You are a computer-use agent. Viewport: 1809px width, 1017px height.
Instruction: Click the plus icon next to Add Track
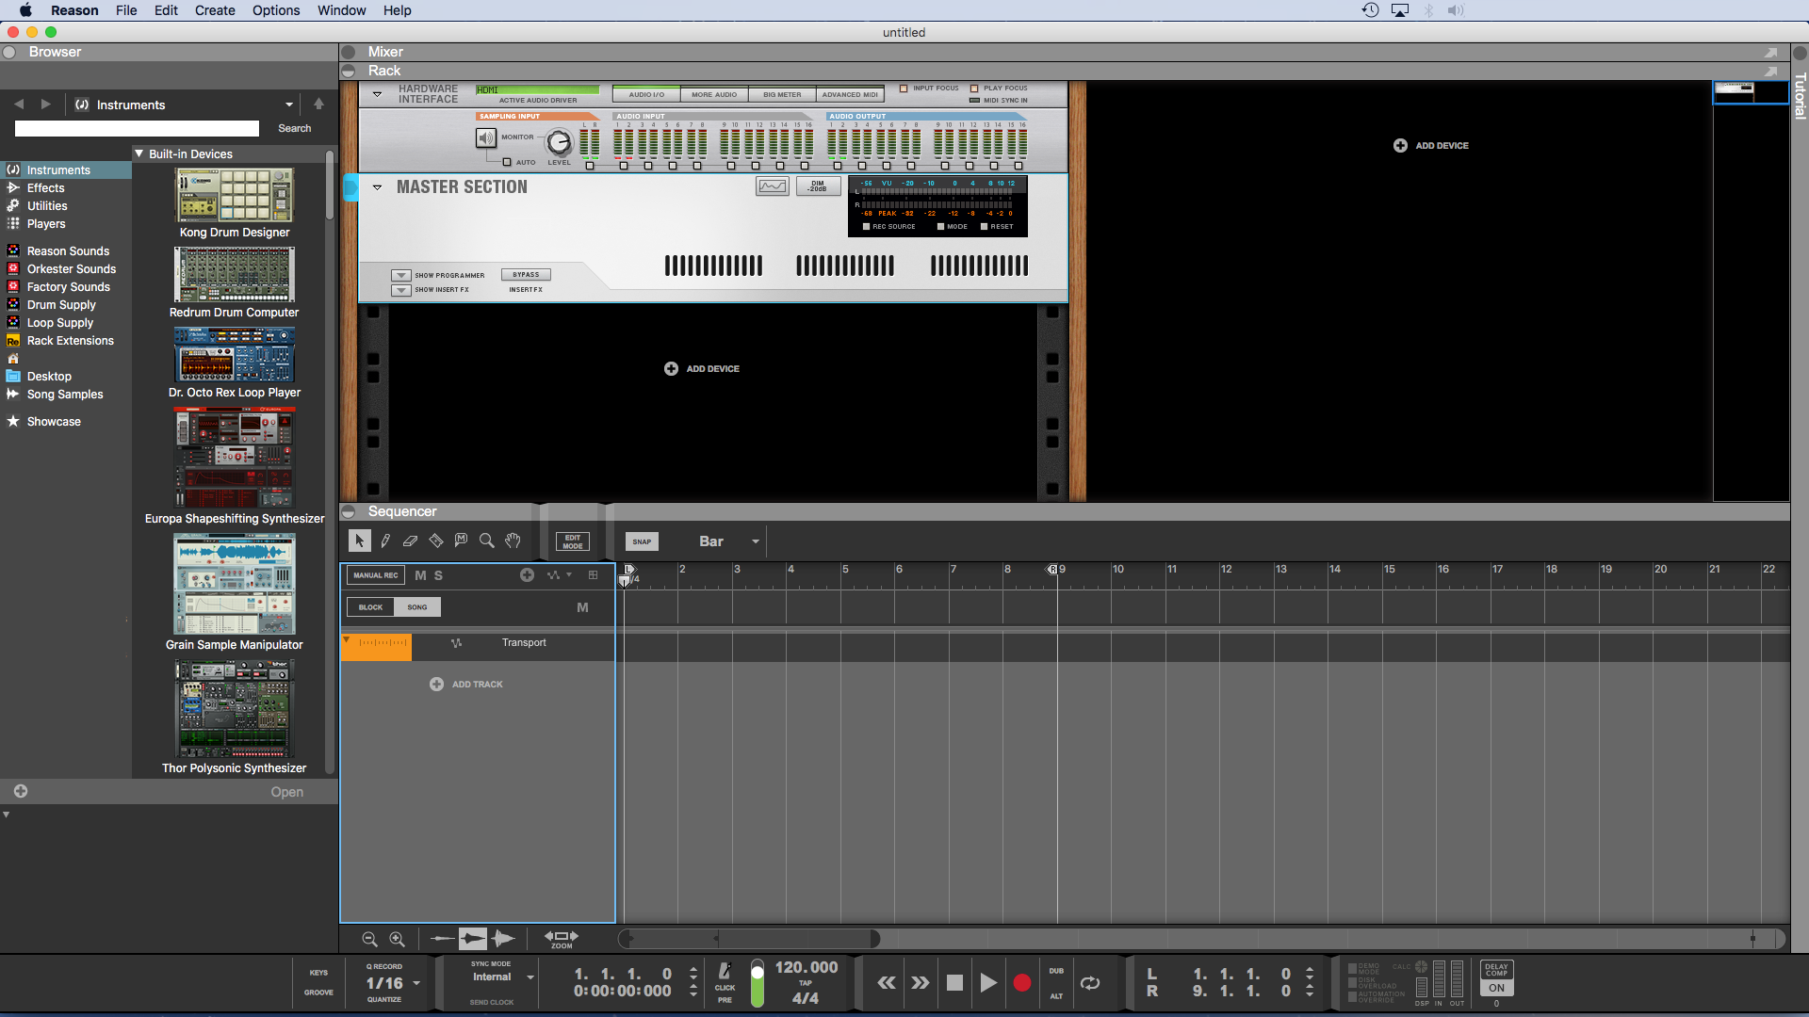click(x=436, y=685)
